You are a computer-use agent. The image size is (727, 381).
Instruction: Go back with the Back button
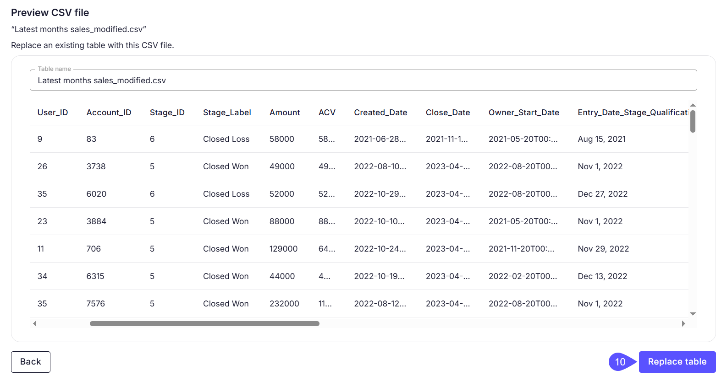click(x=31, y=362)
